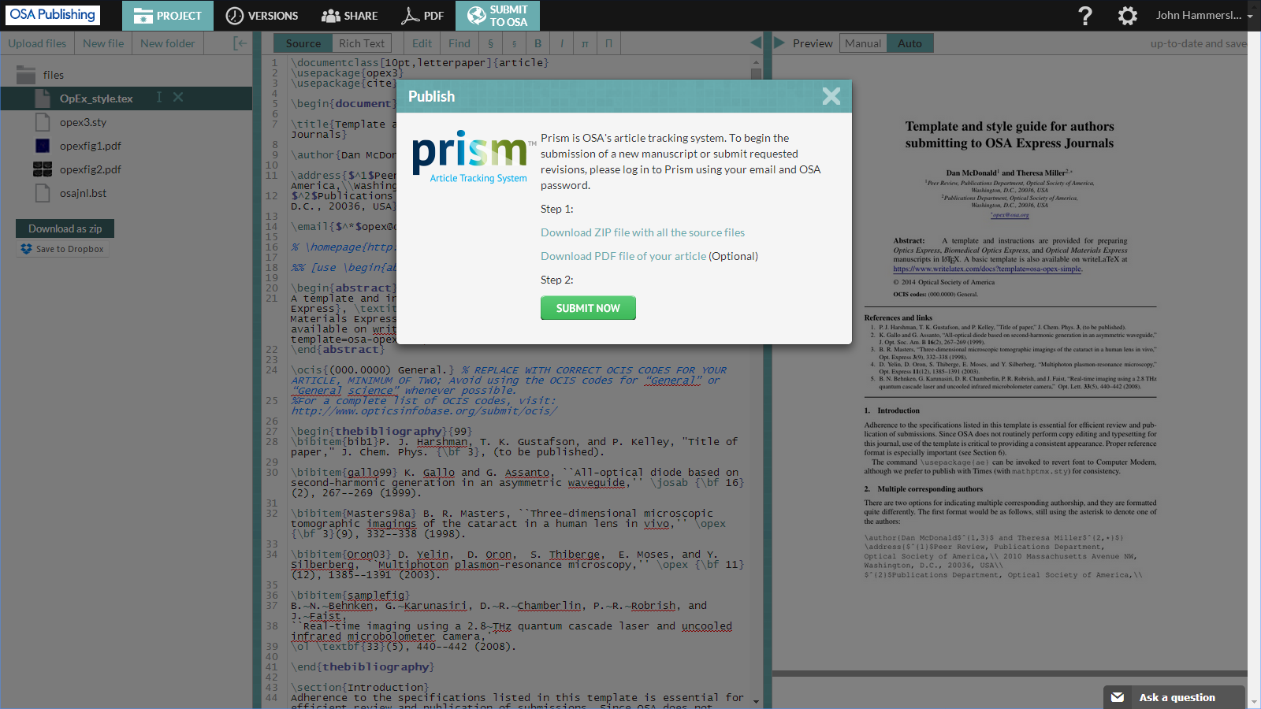The height and width of the screenshot is (709, 1261).
Task: Click the SUBMIT NOW button
Action: click(x=588, y=308)
